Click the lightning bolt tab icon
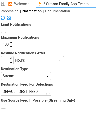 pyautogui.click(x=40, y=4)
